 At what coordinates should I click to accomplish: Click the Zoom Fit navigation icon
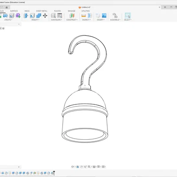[85, 167]
